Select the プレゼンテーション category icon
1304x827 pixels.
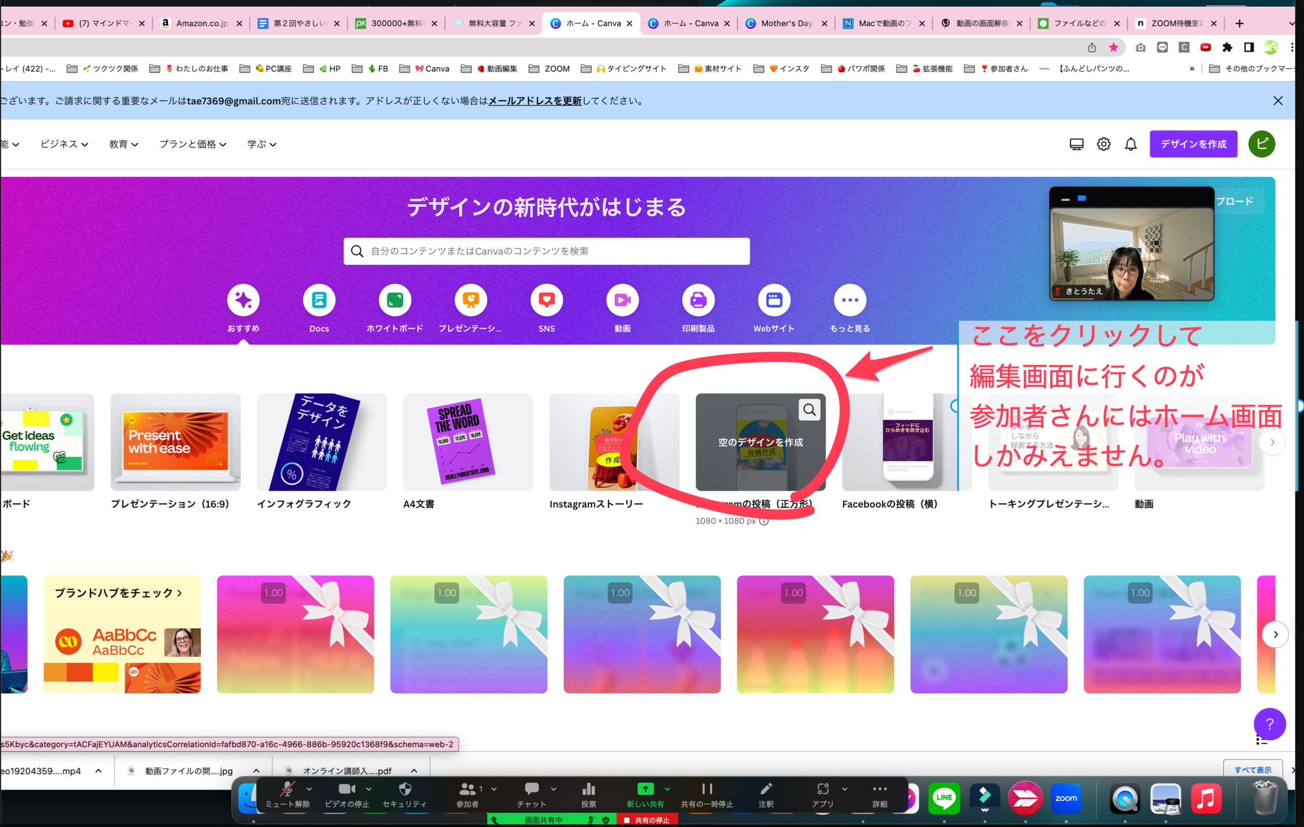click(x=471, y=300)
